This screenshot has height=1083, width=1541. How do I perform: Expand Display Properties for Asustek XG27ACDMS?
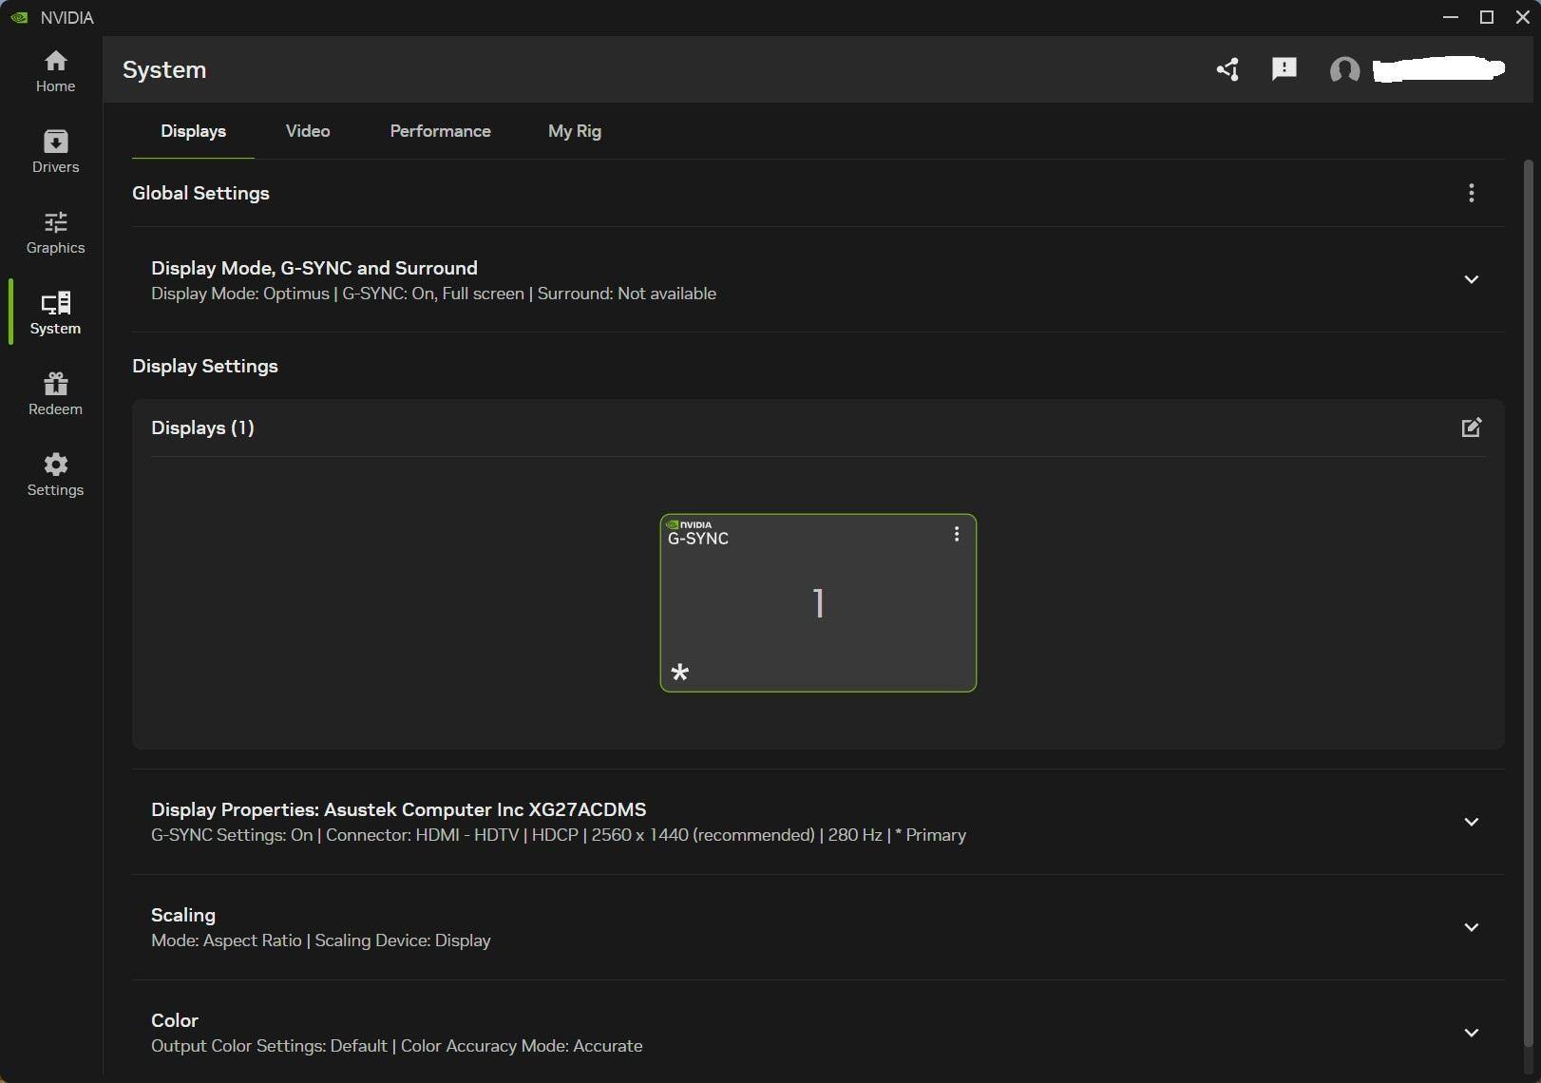pyautogui.click(x=1471, y=822)
